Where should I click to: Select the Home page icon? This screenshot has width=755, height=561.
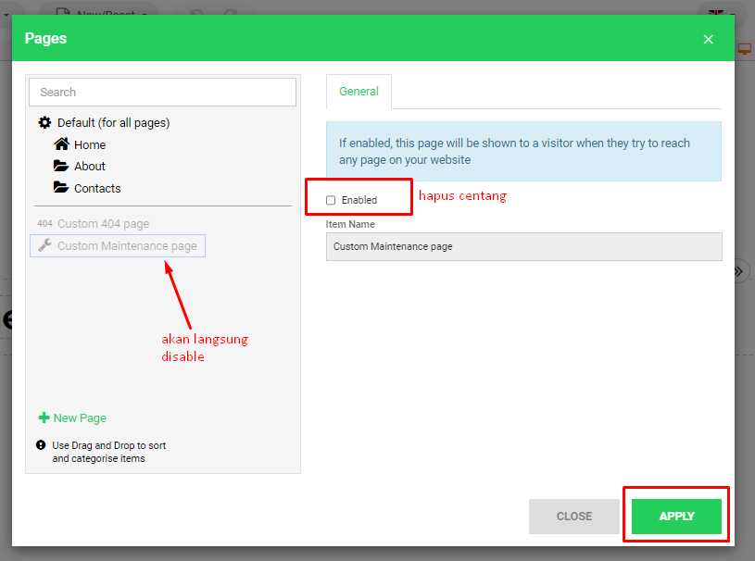(x=61, y=144)
